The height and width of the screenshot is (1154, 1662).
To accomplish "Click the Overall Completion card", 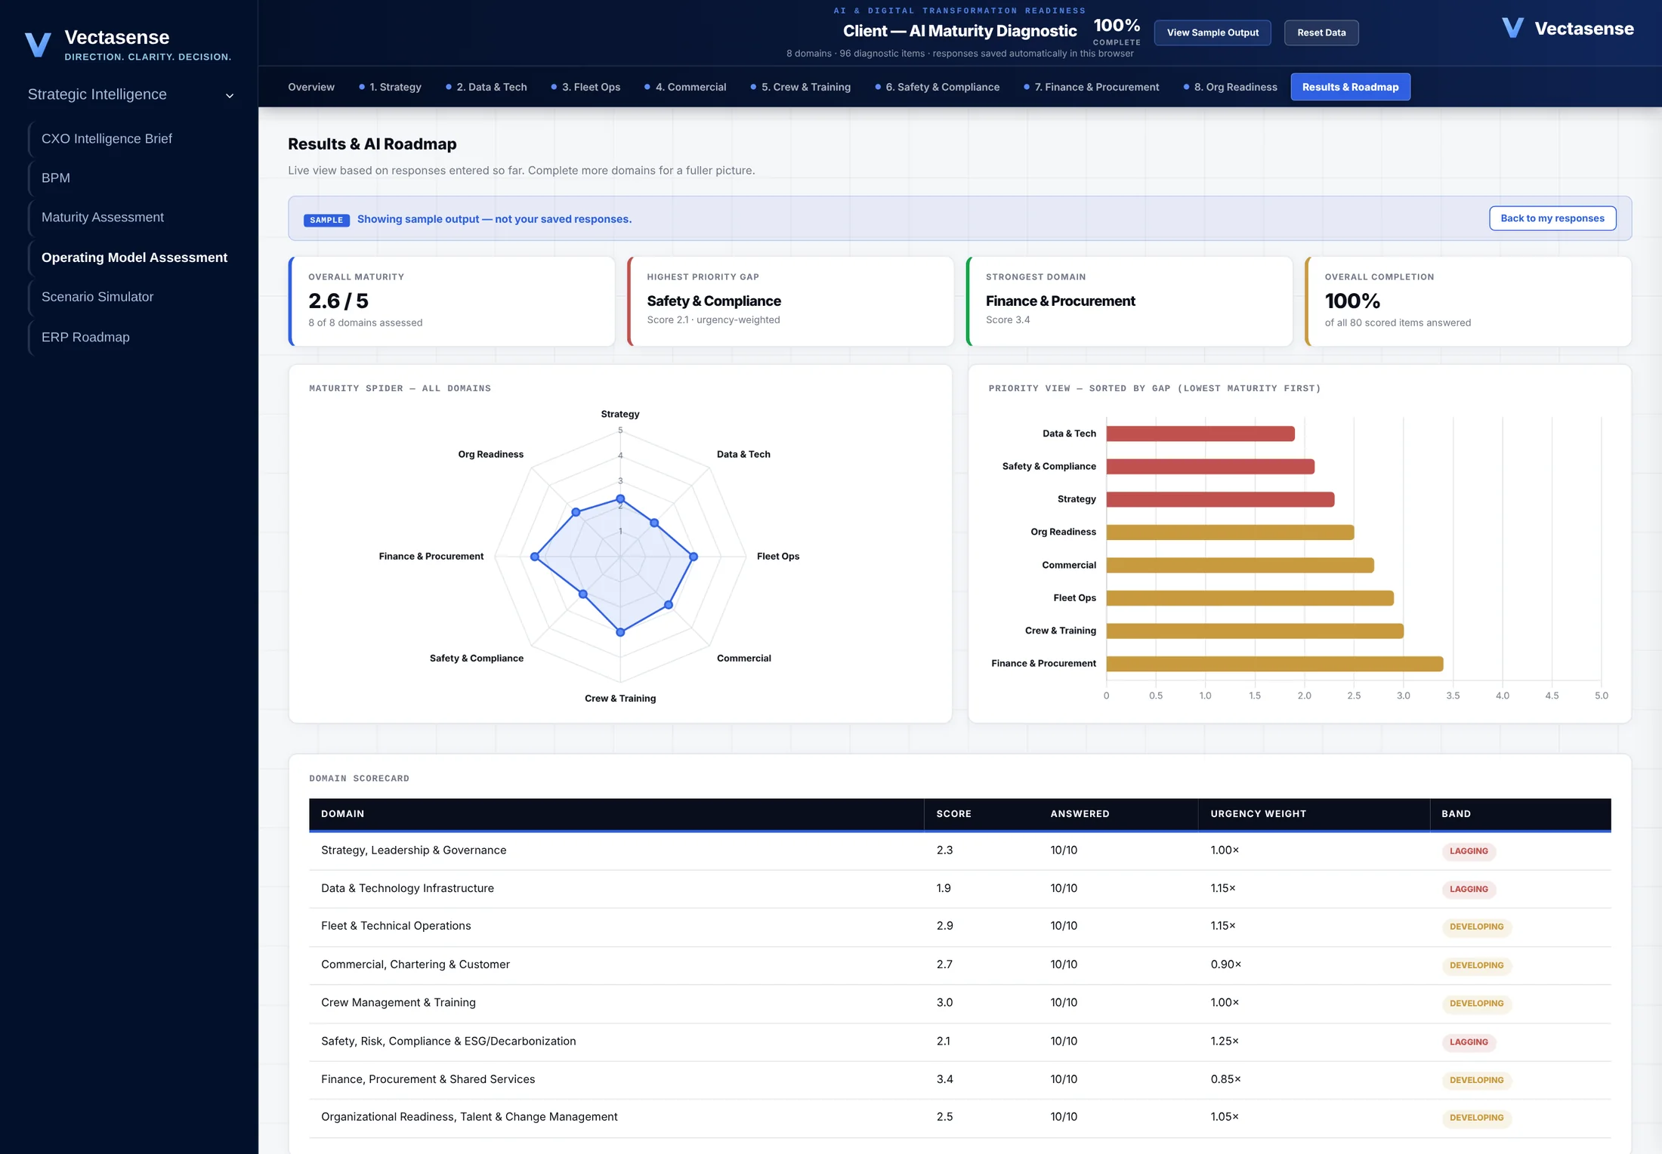I will (1468, 301).
